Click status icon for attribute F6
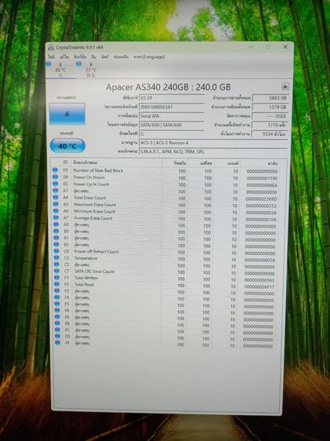The image size is (330, 441). 57,310
